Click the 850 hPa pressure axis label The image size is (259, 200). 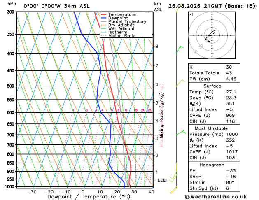(12, 163)
